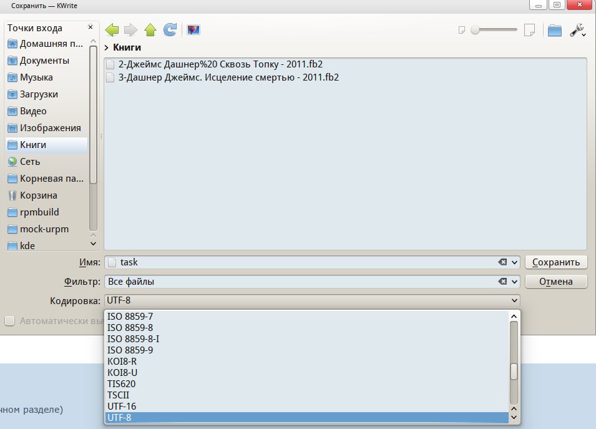Image resolution: width=596 pixels, height=429 pixels.
Task: Open mock-urpm folder in places
Action: (46, 229)
